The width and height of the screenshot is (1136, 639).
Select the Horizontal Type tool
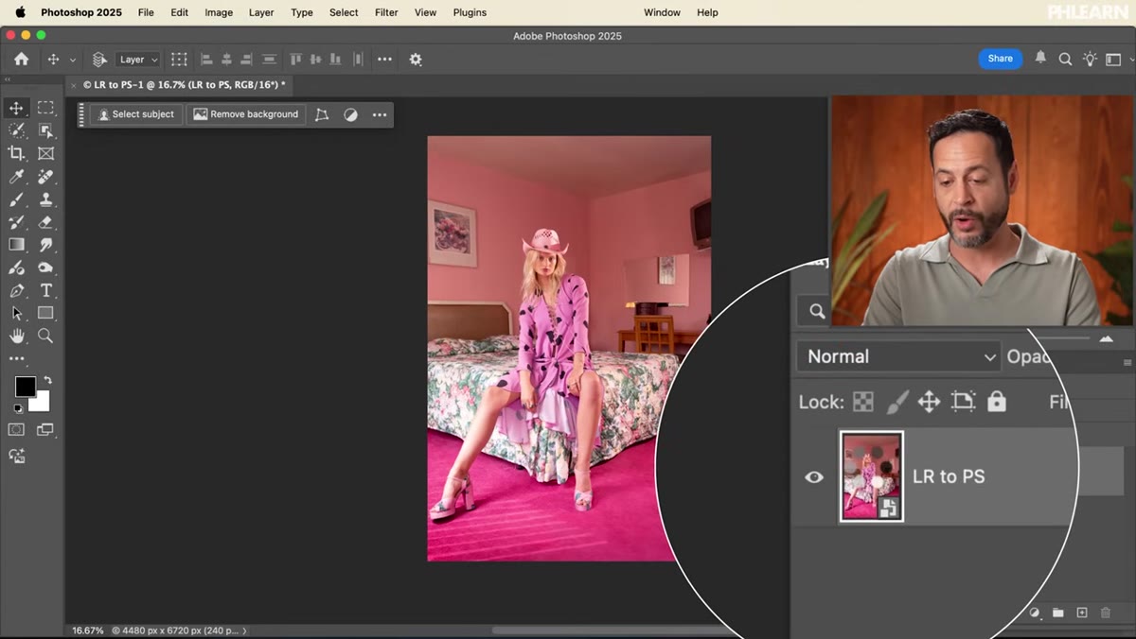click(45, 290)
